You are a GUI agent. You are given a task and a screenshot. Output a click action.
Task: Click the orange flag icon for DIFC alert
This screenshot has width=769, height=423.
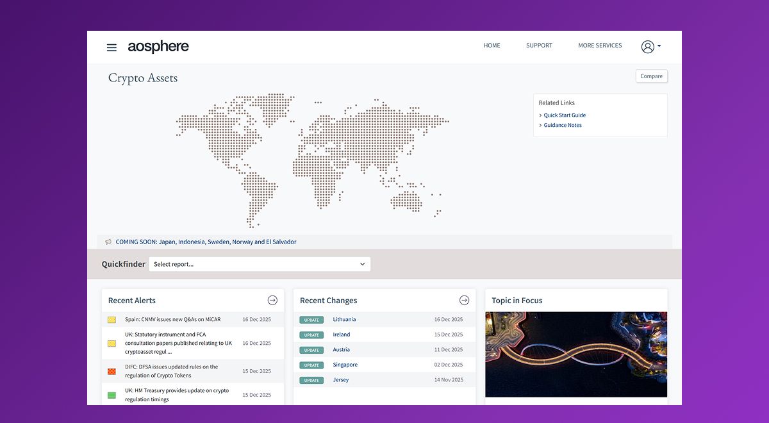click(112, 372)
